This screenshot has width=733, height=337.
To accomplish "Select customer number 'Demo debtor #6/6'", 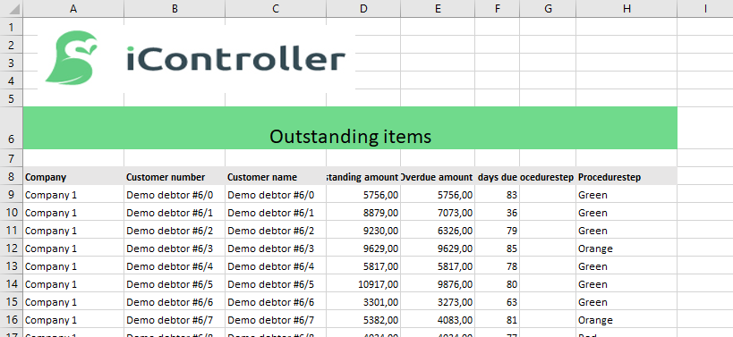I will (175, 302).
